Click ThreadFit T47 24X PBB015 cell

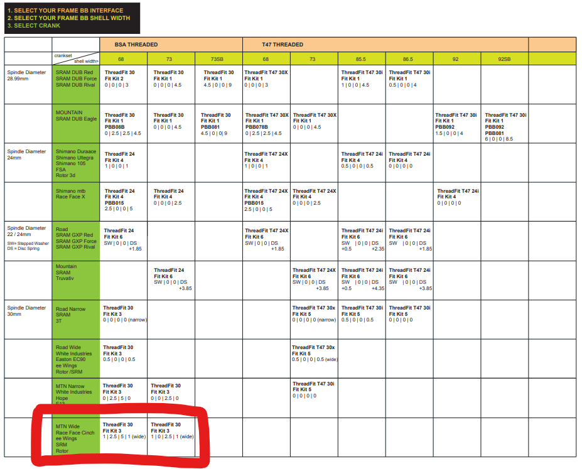pos(266,202)
